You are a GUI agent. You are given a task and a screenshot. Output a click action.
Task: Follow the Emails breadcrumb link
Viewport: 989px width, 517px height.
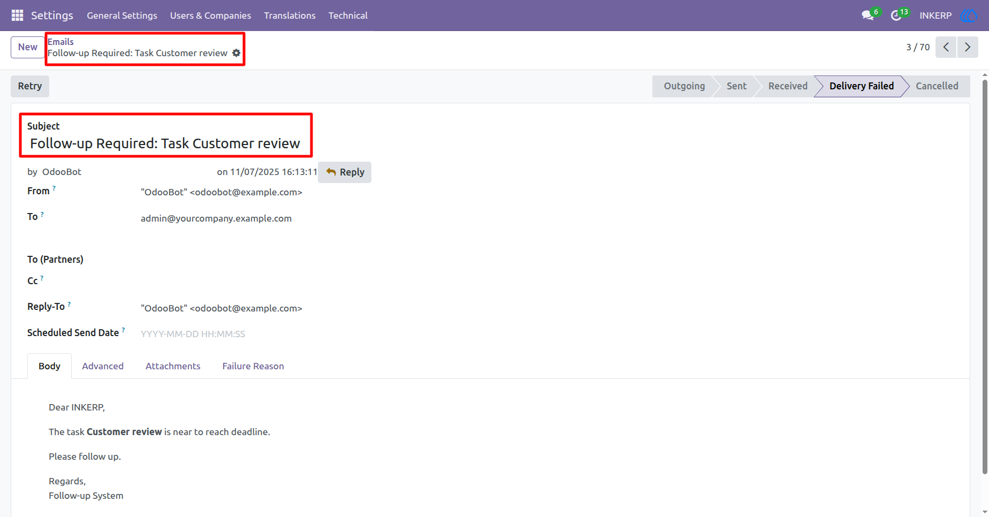coord(60,42)
